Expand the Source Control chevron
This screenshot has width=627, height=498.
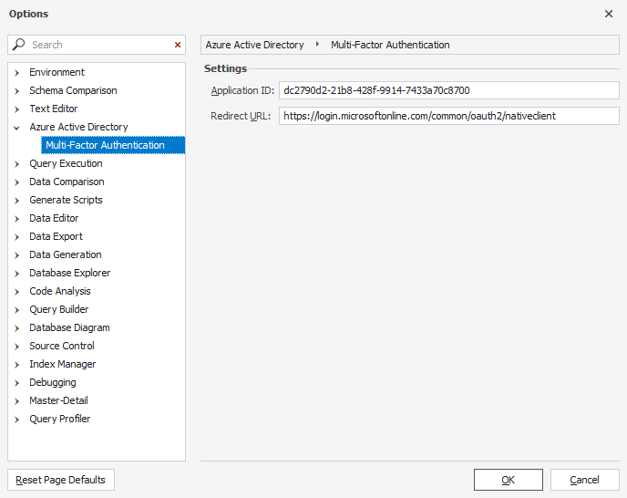[x=16, y=347]
